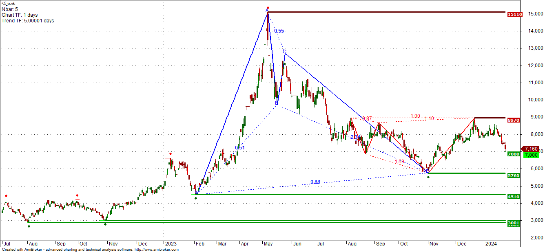Click the green diamond under the August 2022 low
This screenshot has height=252, width=545.
point(29,226)
